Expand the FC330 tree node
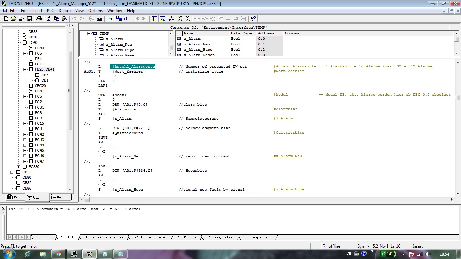The height and width of the screenshot is (259, 461). (19, 167)
